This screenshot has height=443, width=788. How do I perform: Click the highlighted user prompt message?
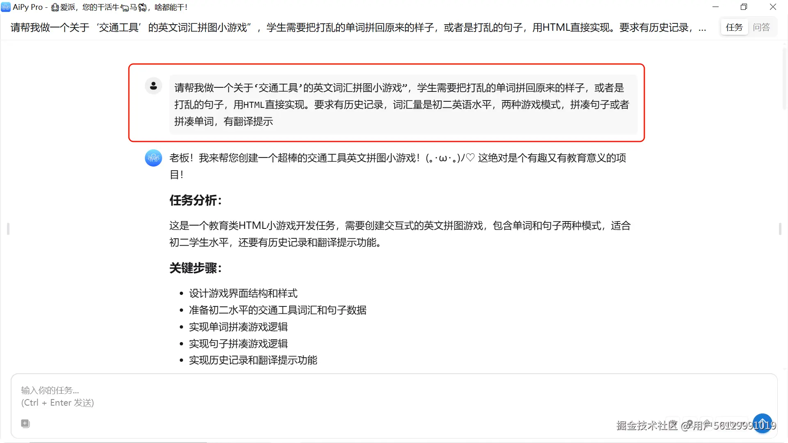point(402,104)
